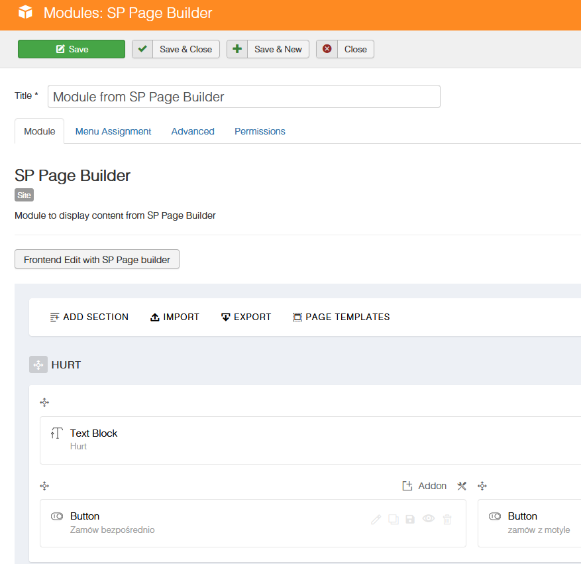This screenshot has width=581, height=564.
Task: Switch to the Menu Assignment tab
Action: (x=113, y=131)
